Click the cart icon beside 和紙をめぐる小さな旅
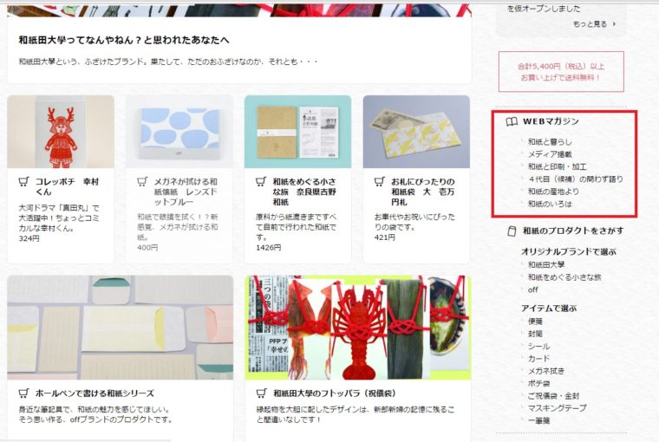The height and width of the screenshot is (442, 659). click(x=261, y=183)
